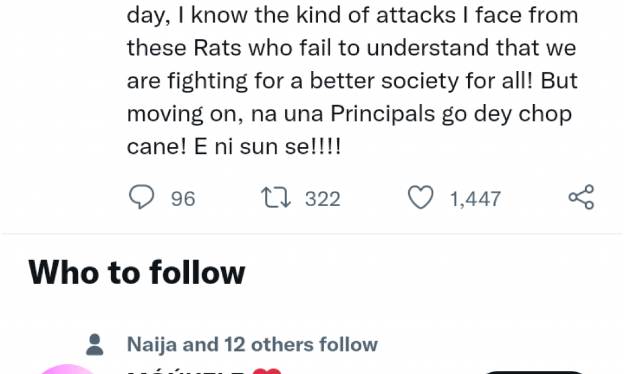
Task: Click the 1,447 like count
Action: pyautogui.click(x=474, y=198)
